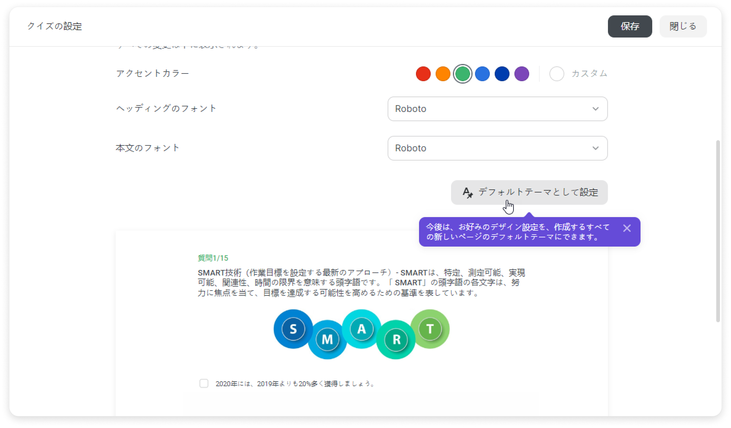Choose the カスタム custom color circle
731x428 pixels.
pyautogui.click(x=557, y=74)
